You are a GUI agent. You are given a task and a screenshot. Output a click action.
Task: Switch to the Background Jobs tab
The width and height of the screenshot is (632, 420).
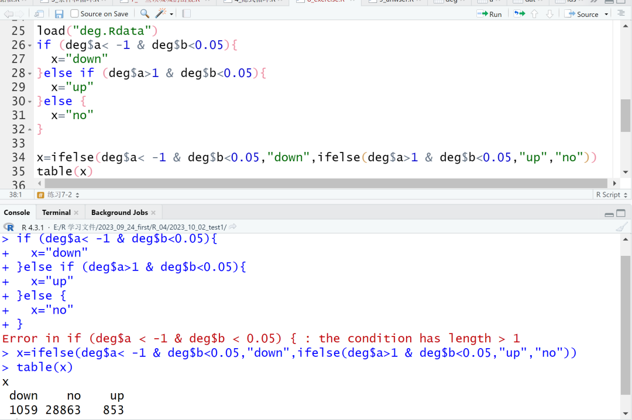119,213
